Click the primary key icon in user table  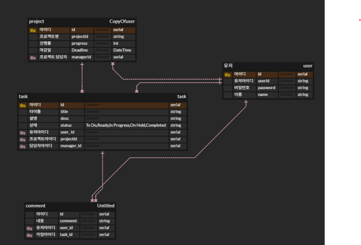point(228,75)
